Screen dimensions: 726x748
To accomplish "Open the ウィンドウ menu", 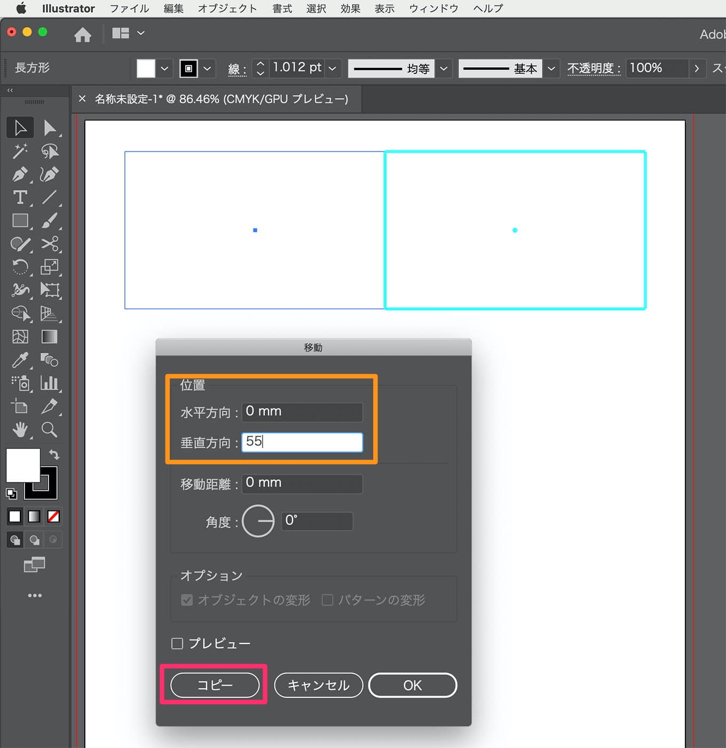I will pos(433,9).
